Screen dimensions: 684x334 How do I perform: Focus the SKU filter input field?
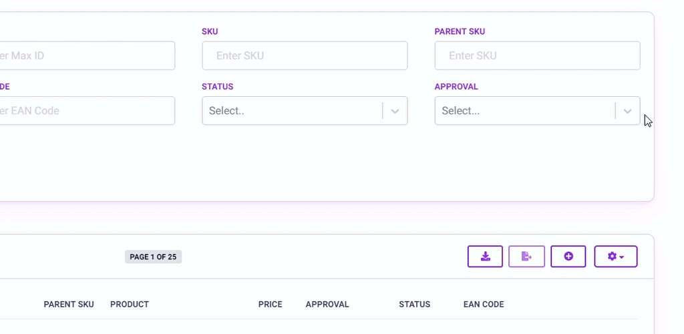[305, 56]
